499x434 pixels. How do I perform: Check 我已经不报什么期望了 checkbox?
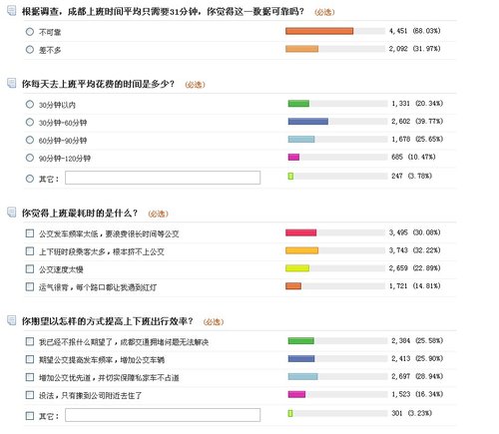click(30, 341)
